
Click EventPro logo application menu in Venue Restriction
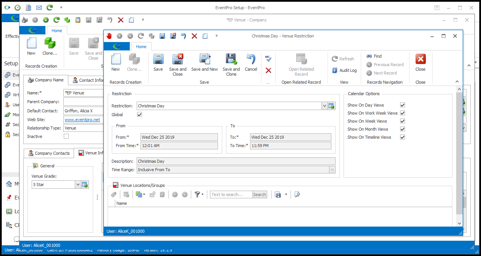[117, 47]
